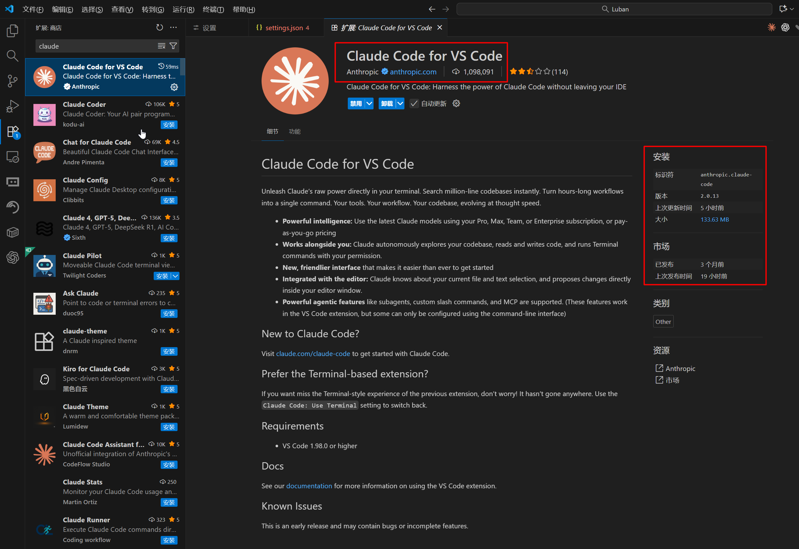Screen dimensions: 799x549
Task: Switch to the Features tab of the extension
Action: pos(294,131)
